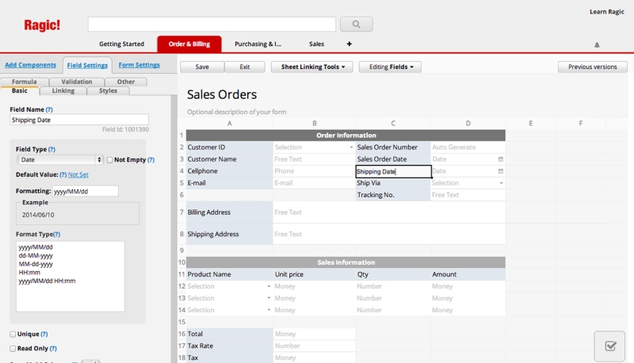The width and height of the screenshot is (634, 363).
Task: Open calendar icon for Sales Order Date
Action: click(501, 159)
